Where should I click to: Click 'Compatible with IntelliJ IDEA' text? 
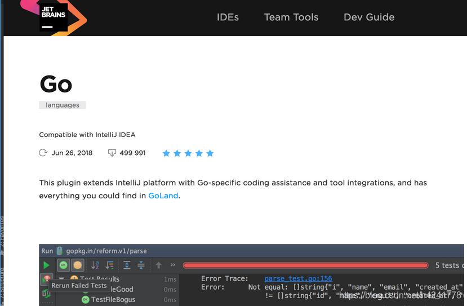coord(87,135)
